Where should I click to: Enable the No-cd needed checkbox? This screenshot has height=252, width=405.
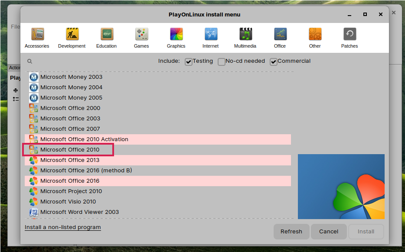(x=221, y=61)
